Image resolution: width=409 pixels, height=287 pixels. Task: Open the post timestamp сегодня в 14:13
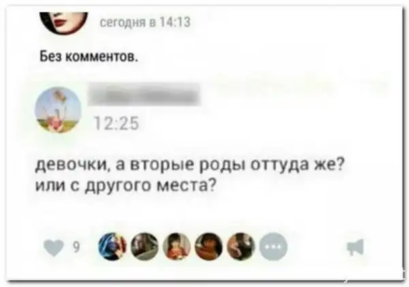tap(146, 22)
